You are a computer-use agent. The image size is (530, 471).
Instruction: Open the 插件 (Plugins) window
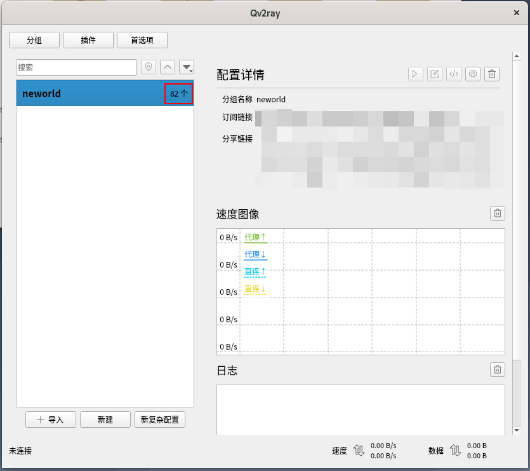pyautogui.click(x=88, y=40)
